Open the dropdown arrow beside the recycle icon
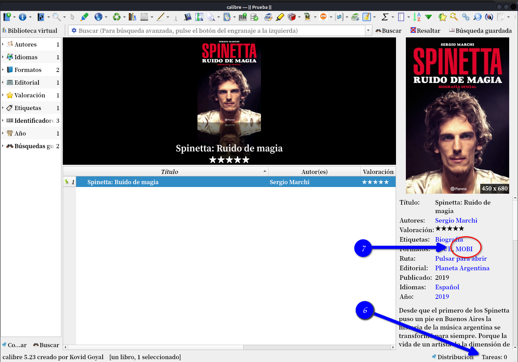 point(124,17)
